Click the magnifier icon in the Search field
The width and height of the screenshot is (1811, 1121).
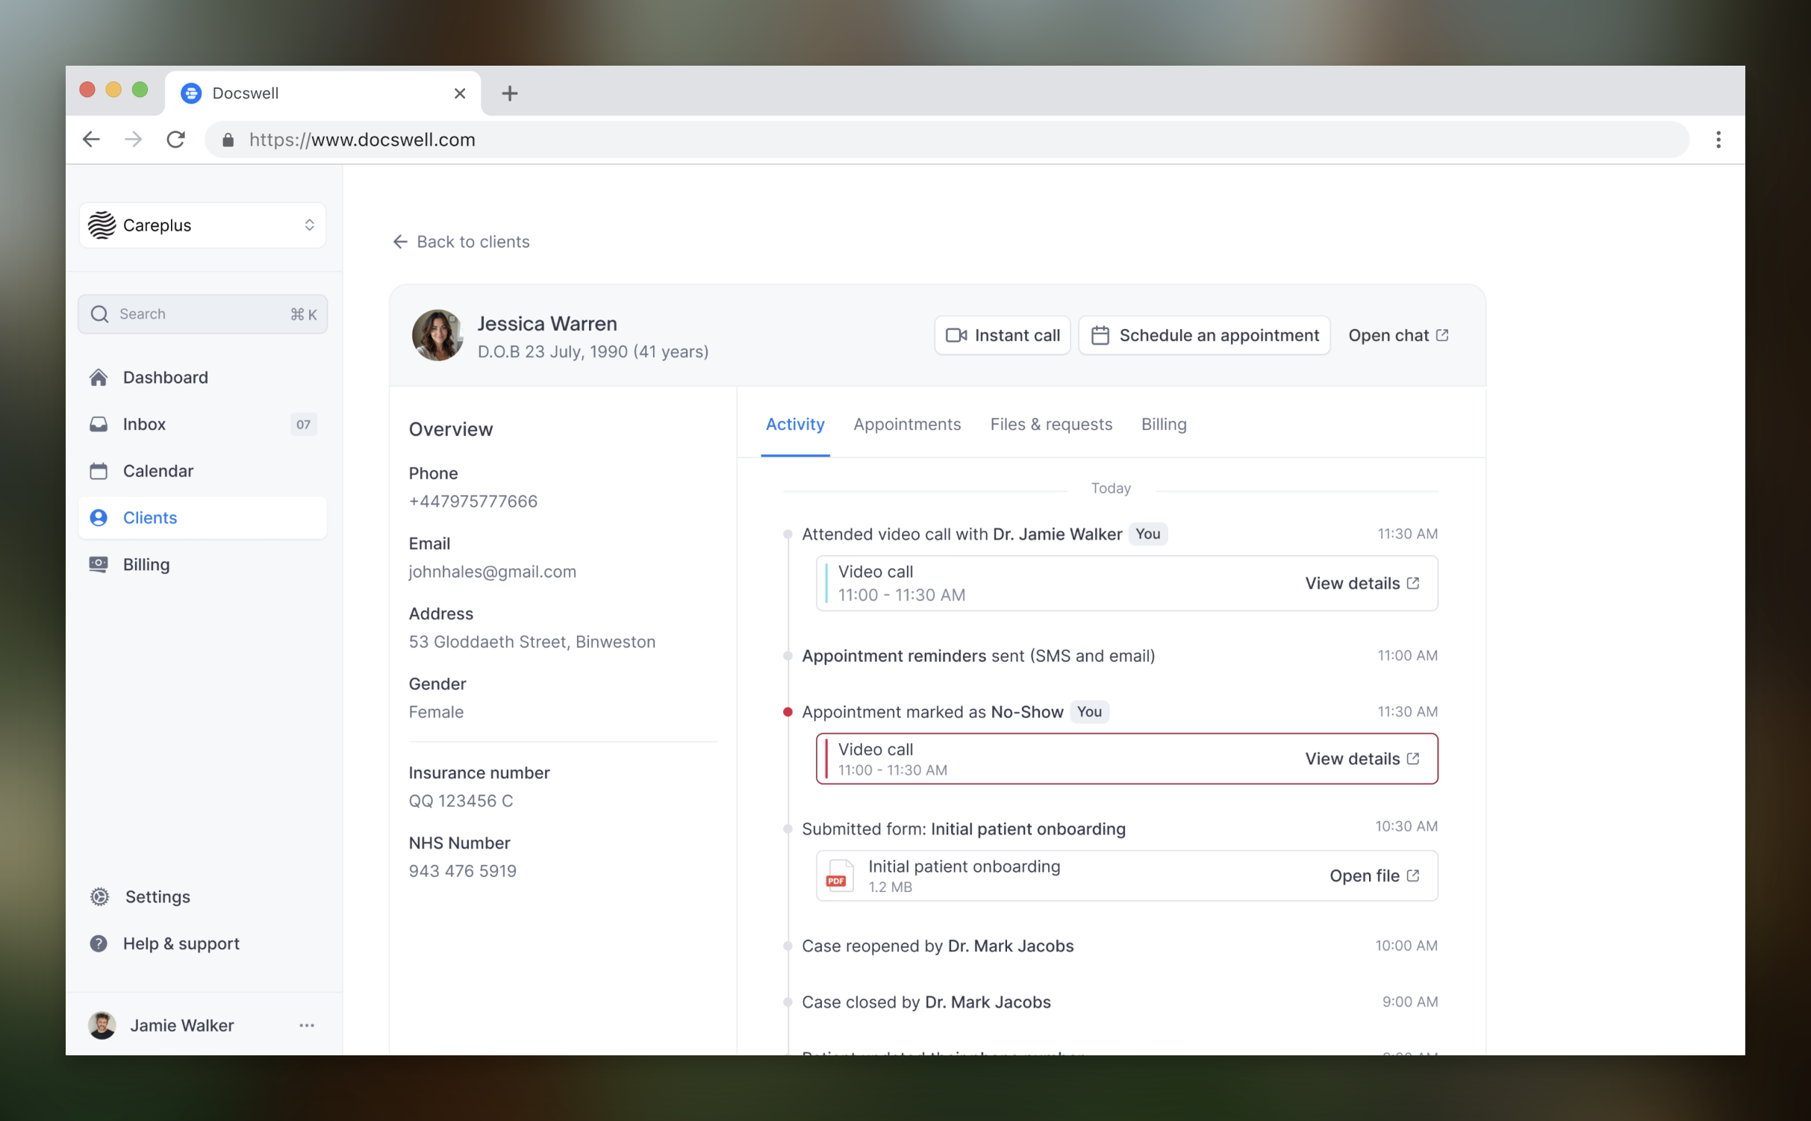tap(99, 314)
